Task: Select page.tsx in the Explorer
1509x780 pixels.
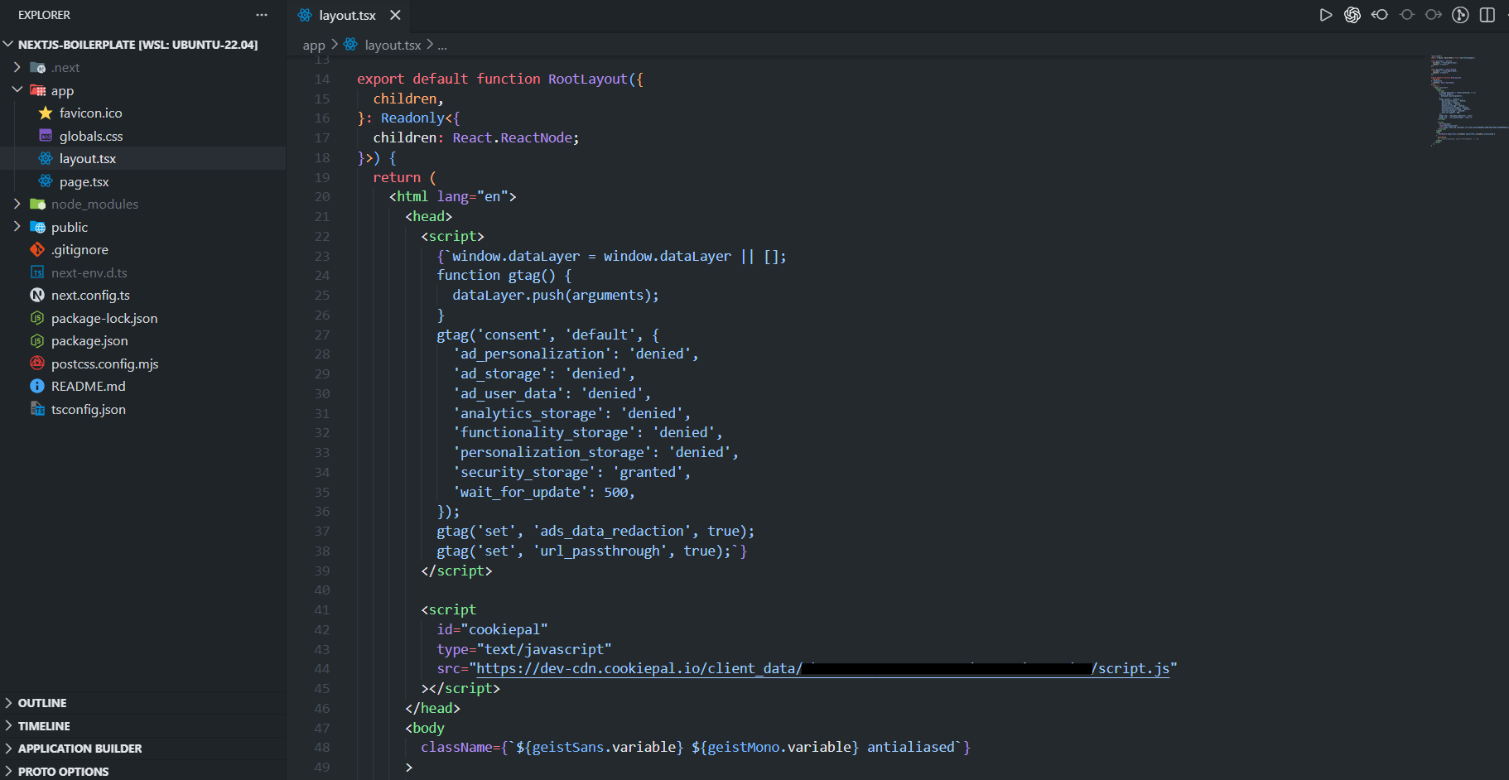Action: click(84, 181)
